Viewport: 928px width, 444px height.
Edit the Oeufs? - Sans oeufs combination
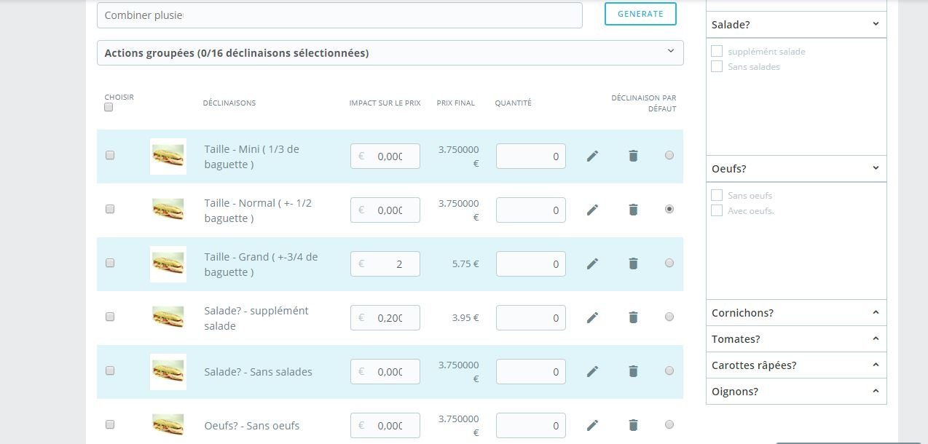[x=592, y=425]
